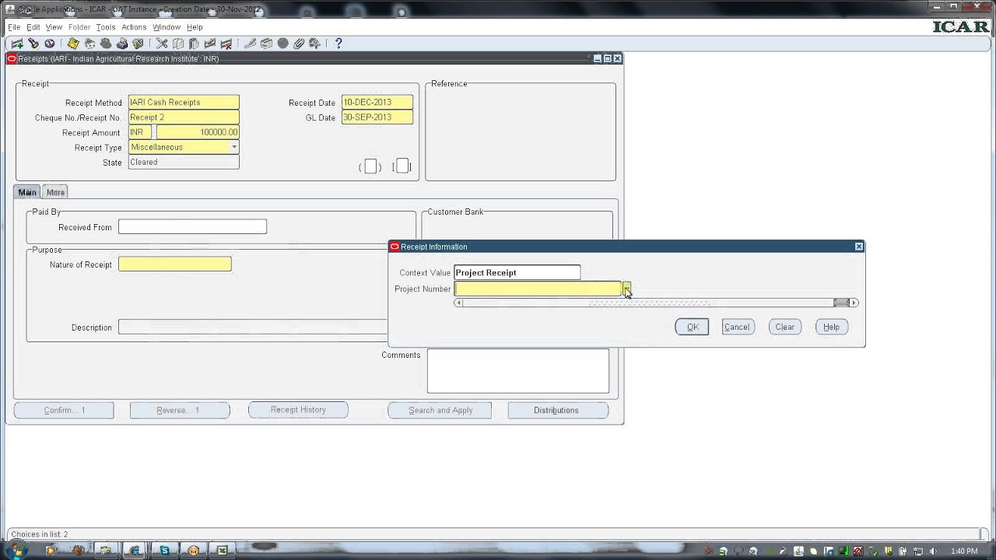Click the Help button in Receipt Information dialog
This screenshot has width=996, height=560.
coord(831,327)
